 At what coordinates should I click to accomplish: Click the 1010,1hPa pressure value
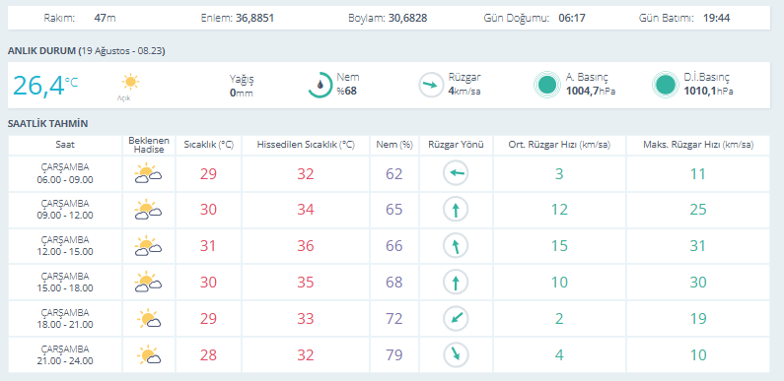pos(708,92)
